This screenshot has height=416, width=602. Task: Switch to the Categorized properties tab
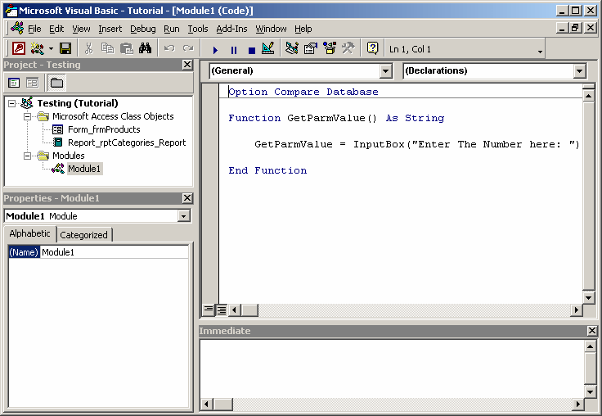tap(84, 235)
